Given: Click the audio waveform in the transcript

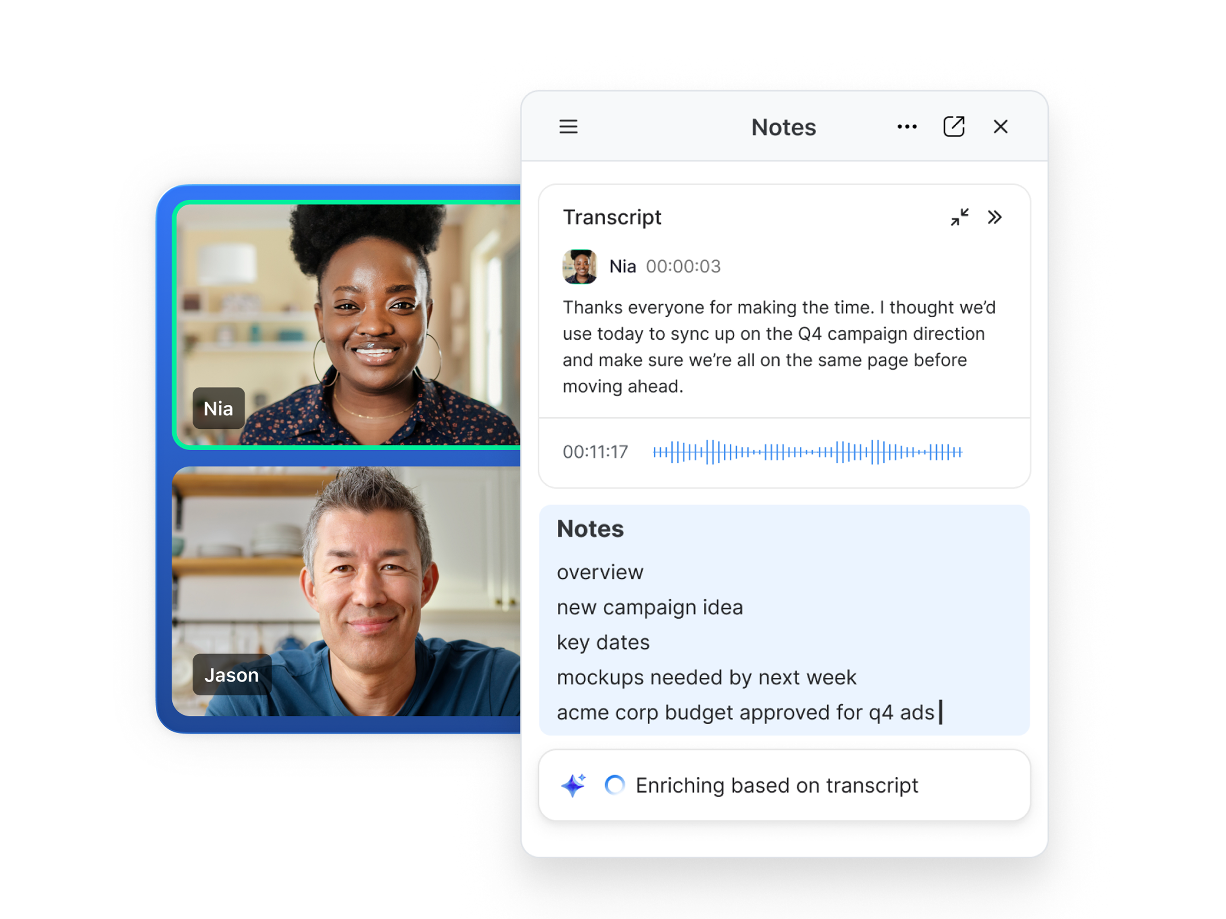Looking at the screenshot, I should [807, 452].
